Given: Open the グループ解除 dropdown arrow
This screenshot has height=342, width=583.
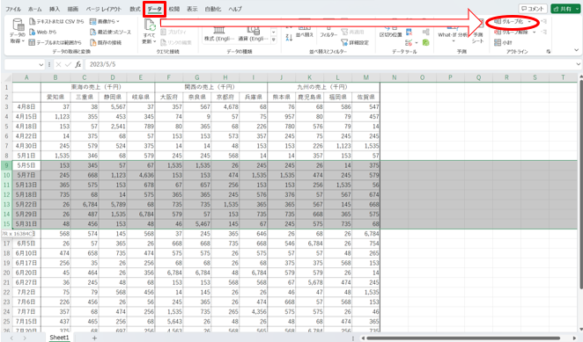Looking at the screenshot, I should (535, 32).
